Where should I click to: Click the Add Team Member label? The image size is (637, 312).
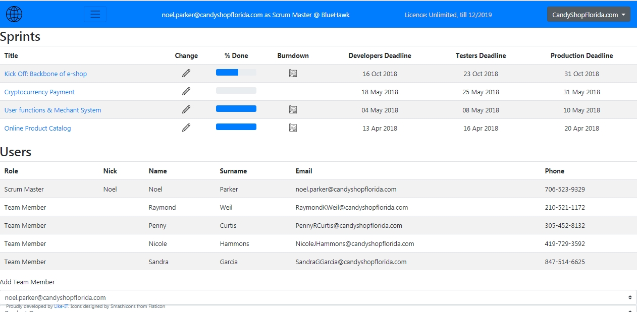tap(27, 282)
